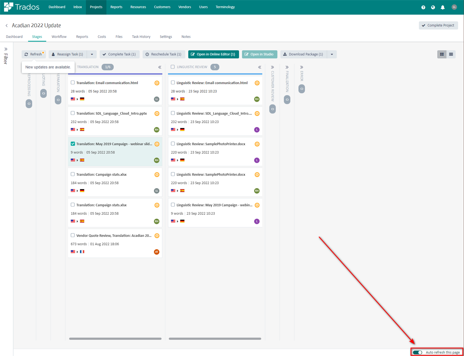Click the Error stage count badge
The height and width of the screenshot is (356, 464).
[x=302, y=89]
